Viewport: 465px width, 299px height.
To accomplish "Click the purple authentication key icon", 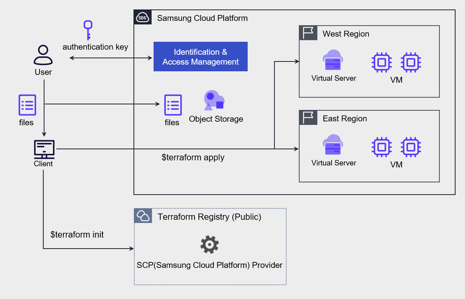I will (x=88, y=30).
